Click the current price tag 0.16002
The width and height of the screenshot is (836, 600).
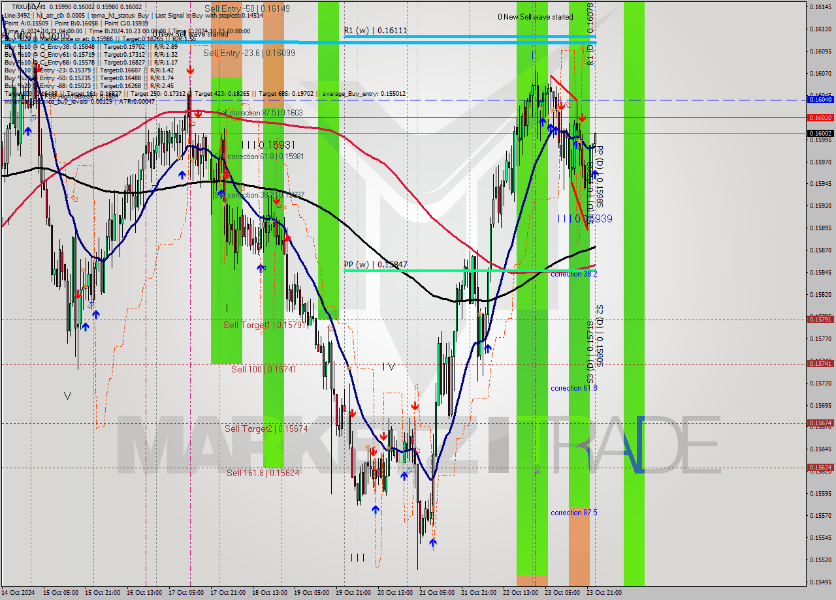tap(820, 133)
